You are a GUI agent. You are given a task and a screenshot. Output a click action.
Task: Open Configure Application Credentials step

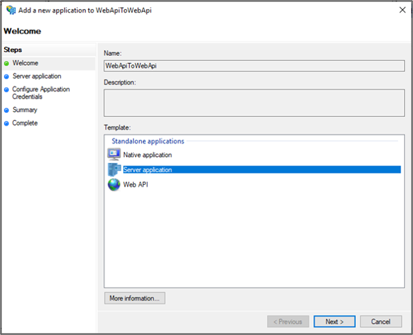[x=41, y=93]
